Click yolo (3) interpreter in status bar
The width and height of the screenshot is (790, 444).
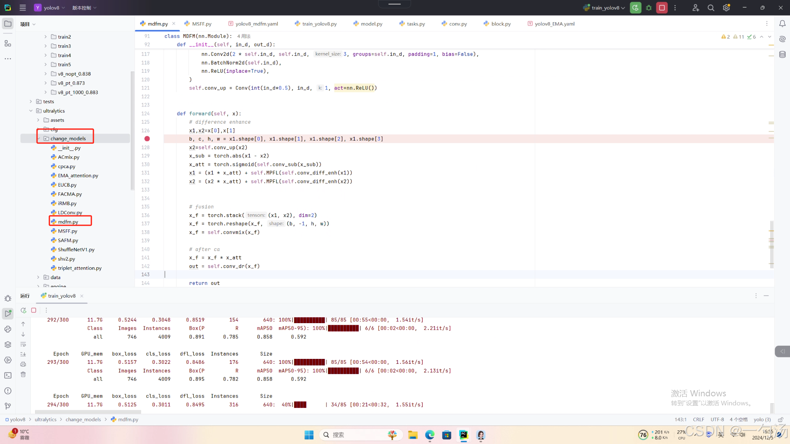762,419
